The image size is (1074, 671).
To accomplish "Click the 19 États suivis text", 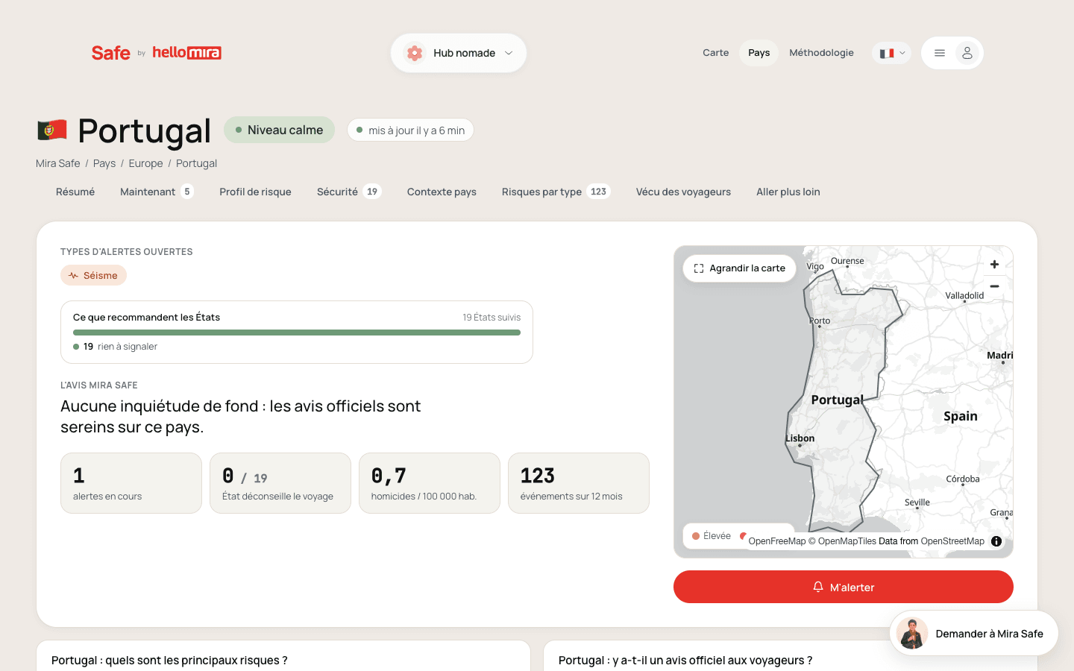I will (492, 317).
